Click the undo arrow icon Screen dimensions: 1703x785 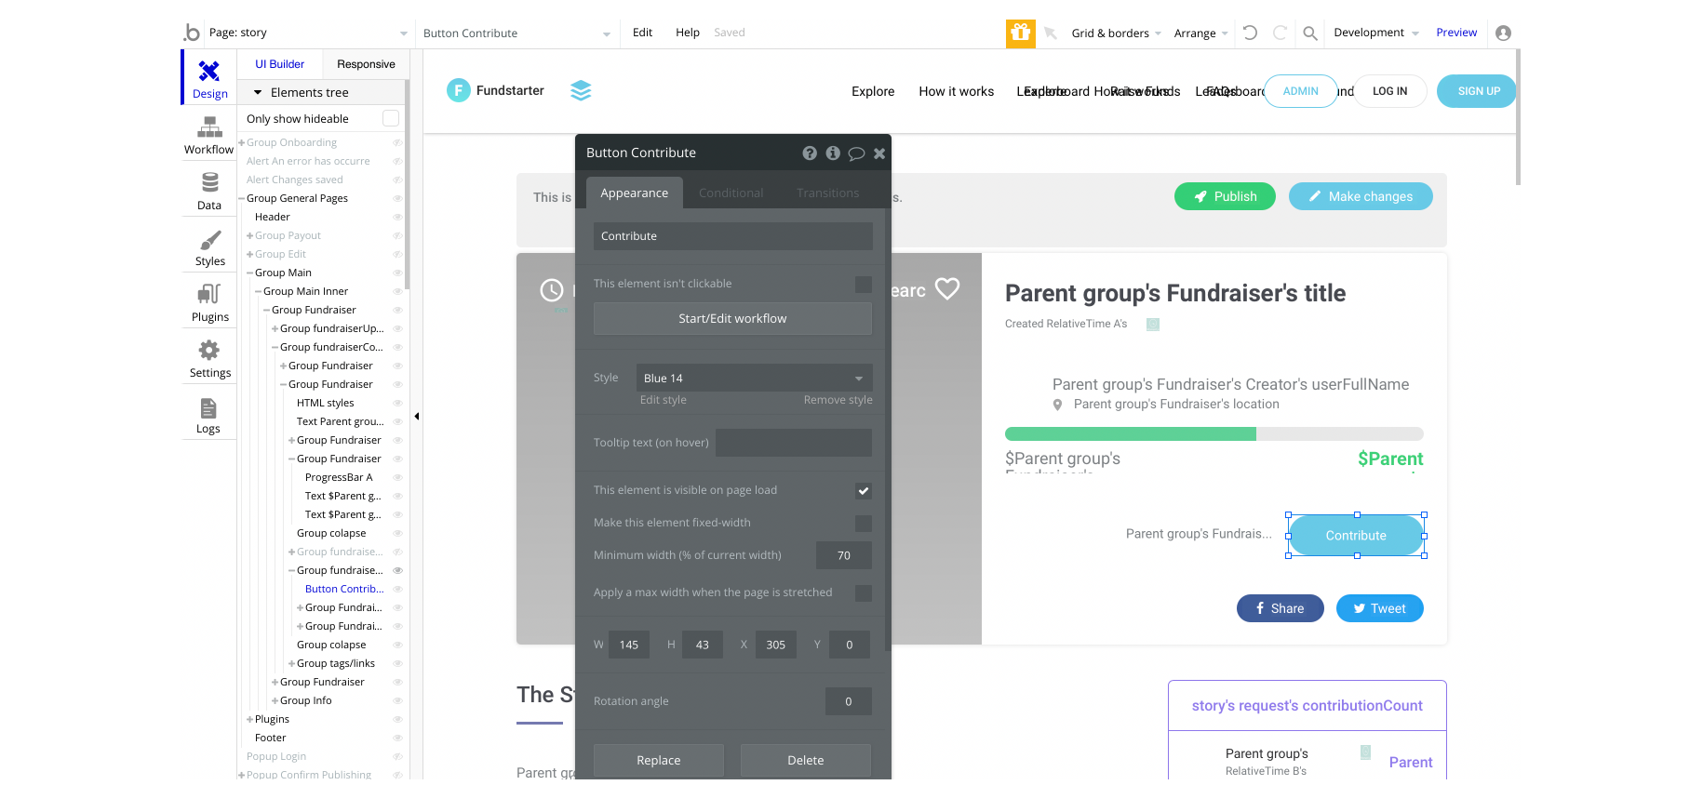point(1250,33)
